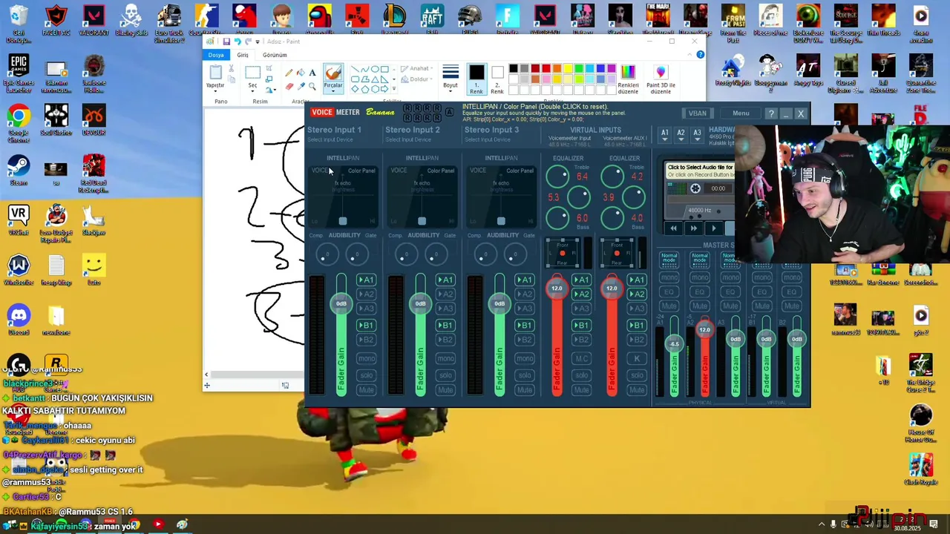Viewport: 950px width, 534px height.
Task: Click the K button on Voicemeeter AUX
Action: click(x=637, y=358)
